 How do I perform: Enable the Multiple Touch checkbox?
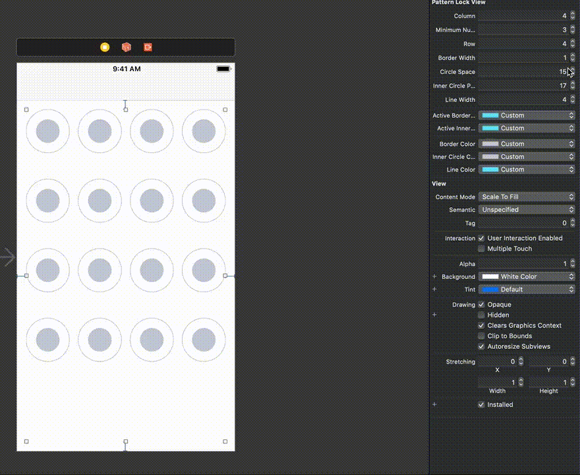point(481,249)
